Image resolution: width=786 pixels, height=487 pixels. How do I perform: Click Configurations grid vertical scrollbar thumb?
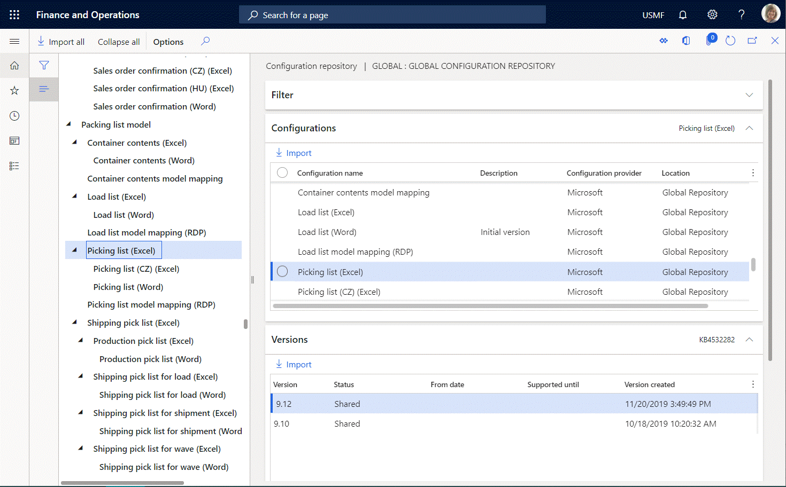(753, 264)
